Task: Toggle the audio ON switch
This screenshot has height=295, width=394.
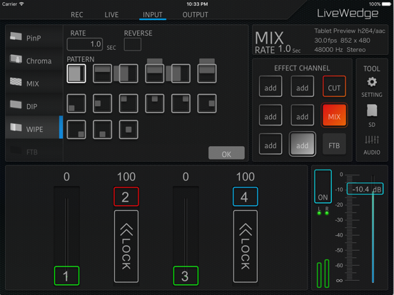Action: 323,187
